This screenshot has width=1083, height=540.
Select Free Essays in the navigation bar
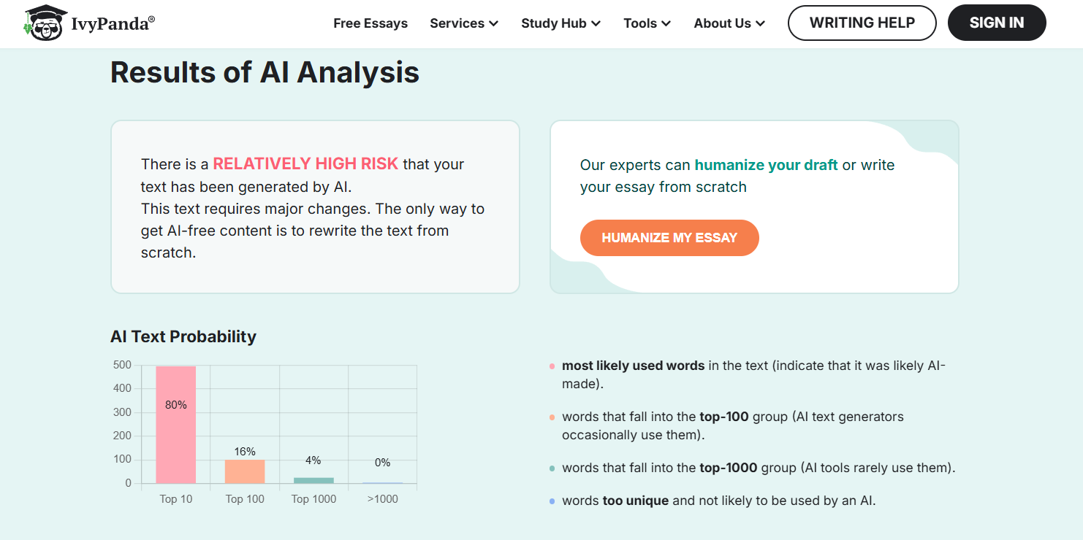click(x=370, y=23)
